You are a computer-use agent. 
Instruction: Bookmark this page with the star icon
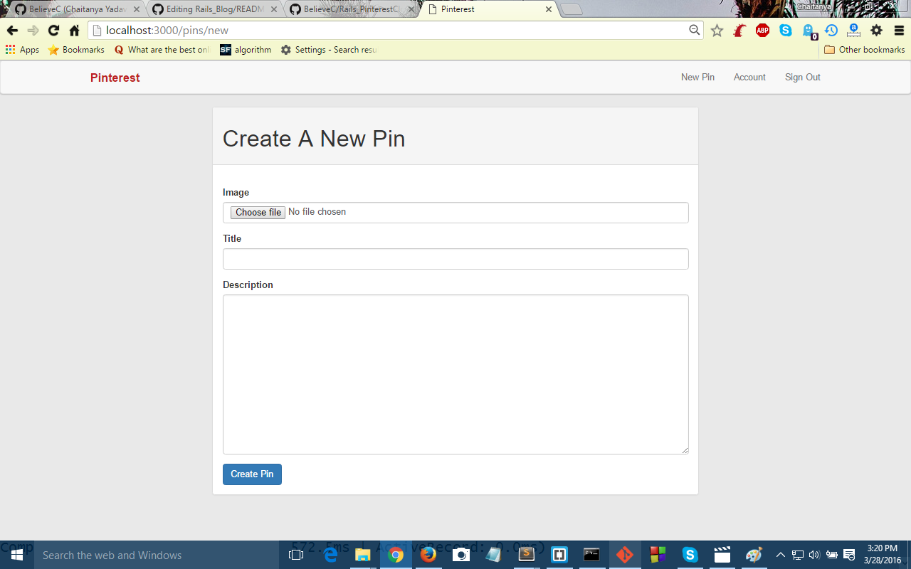717,31
